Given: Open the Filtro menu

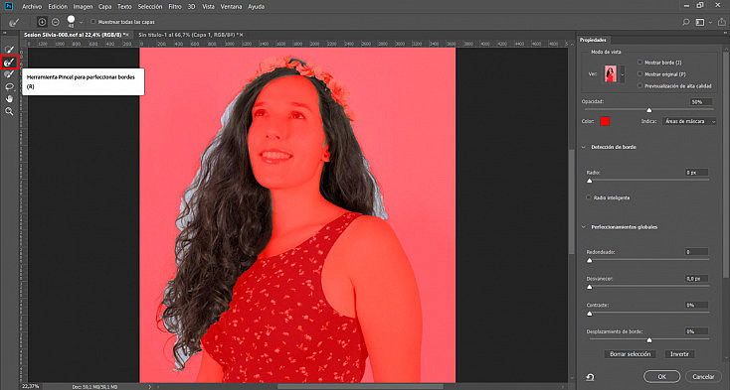Looking at the screenshot, I should [175, 7].
